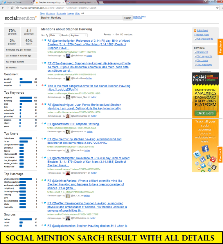Viewport: 223px width, 244px height.
Task: Download the Top Keywords CSV data
Action: click(205, 56)
